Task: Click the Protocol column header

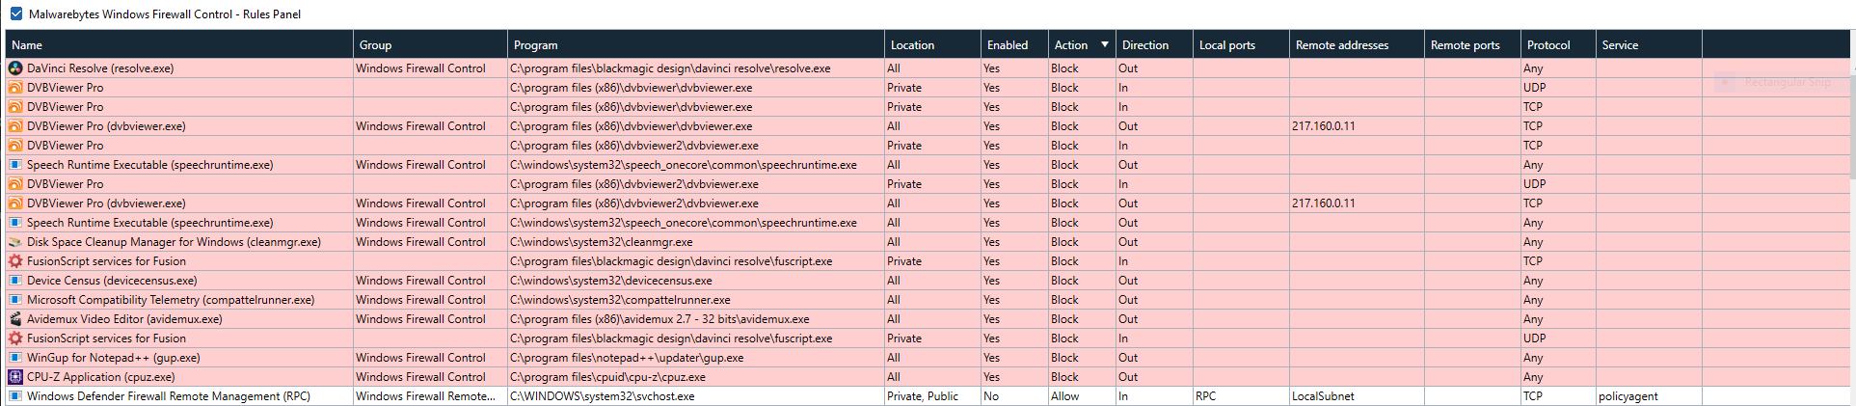Action: (x=1559, y=45)
